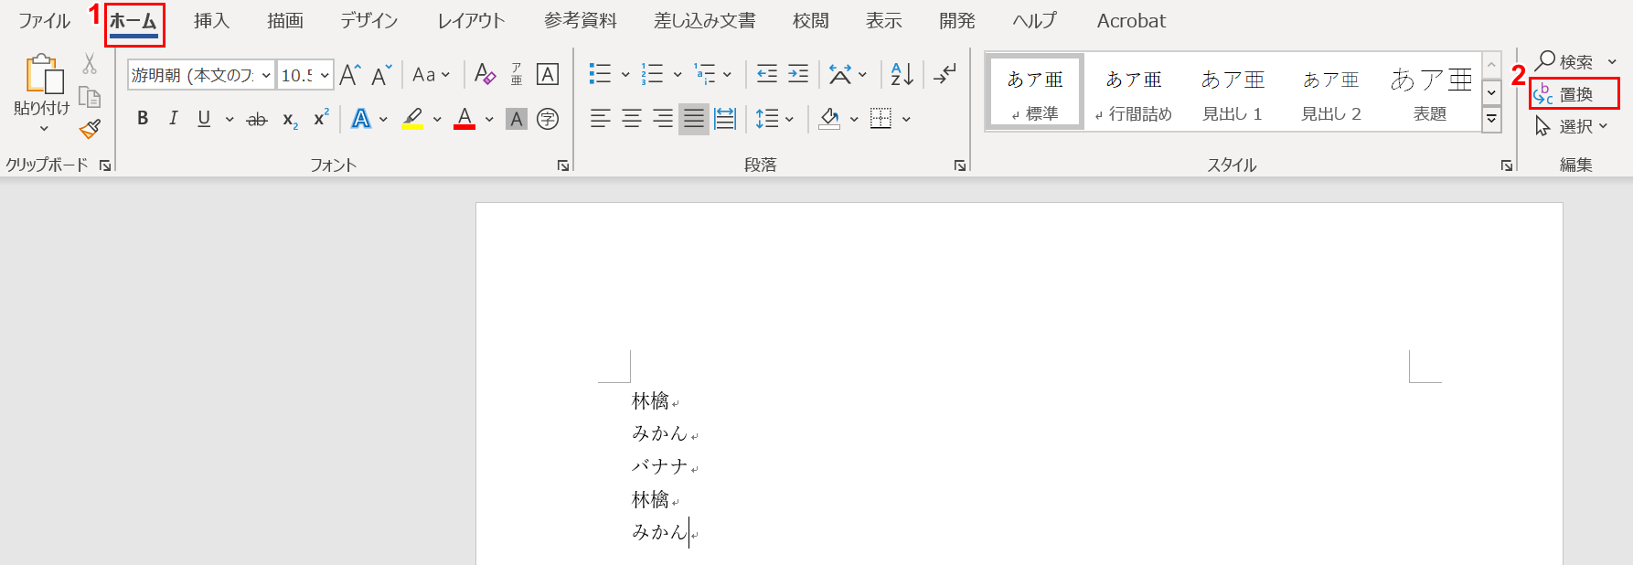Toggle Strikethrough formatting

(x=257, y=119)
